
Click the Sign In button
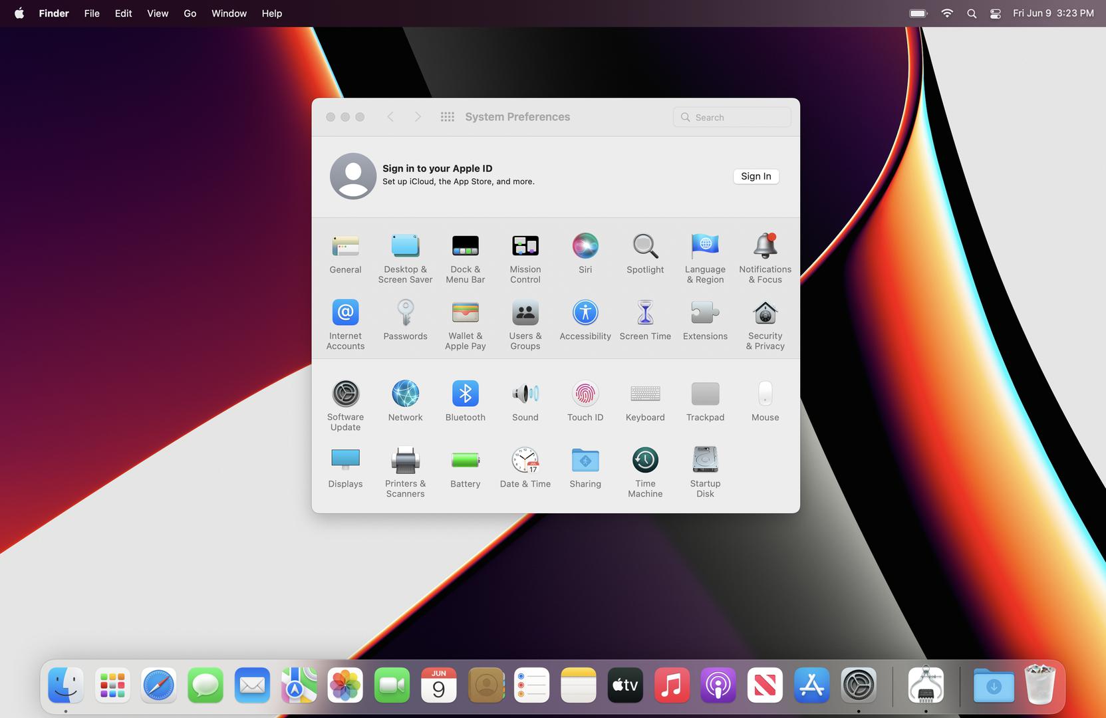[x=756, y=176]
